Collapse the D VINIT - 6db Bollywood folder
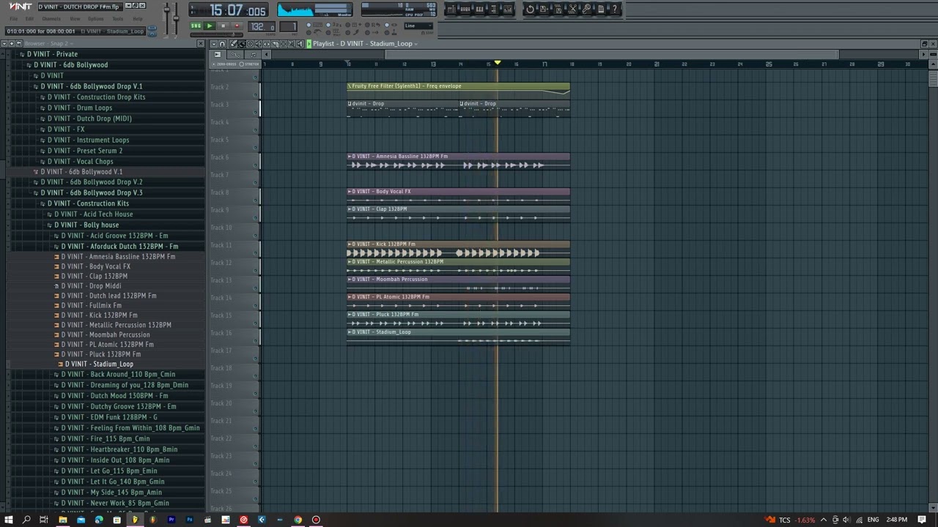 72,65
